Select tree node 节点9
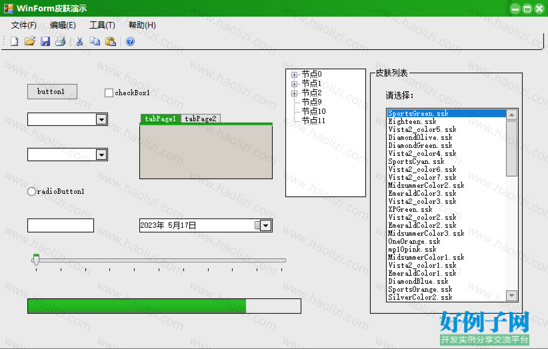 coord(312,102)
